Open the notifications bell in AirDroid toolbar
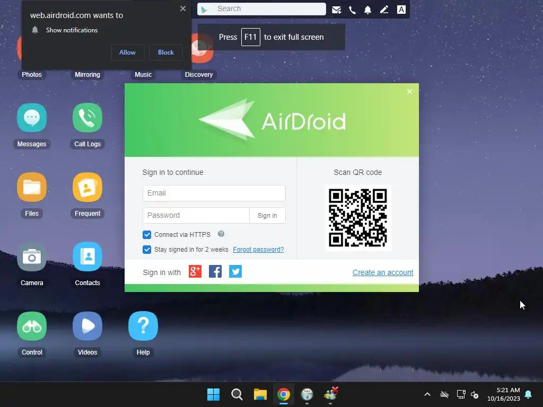Viewport: 543px width, 407px height. point(368,10)
